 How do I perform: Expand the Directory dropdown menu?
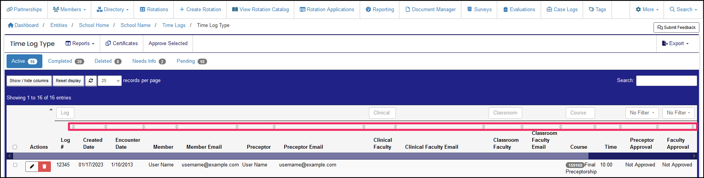tap(112, 9)
